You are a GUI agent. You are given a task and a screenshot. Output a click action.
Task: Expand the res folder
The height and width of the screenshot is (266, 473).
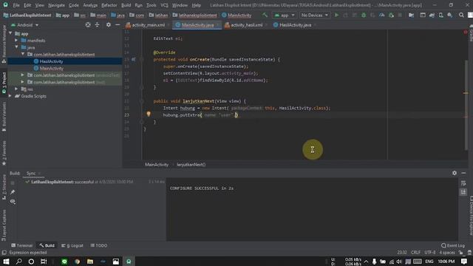[x=16, y=89]
